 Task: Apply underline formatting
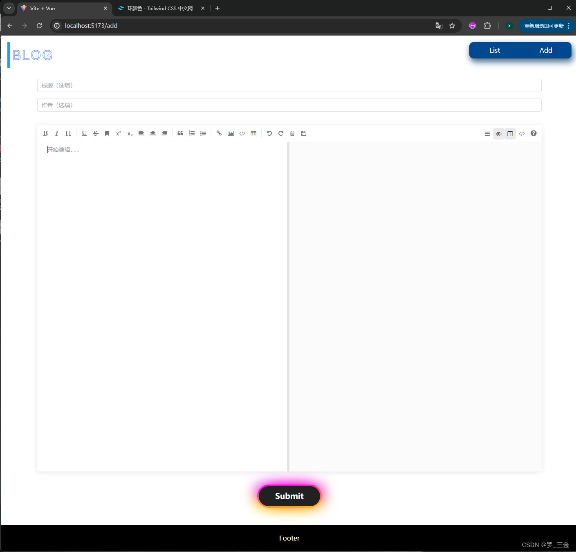[84, 133]
